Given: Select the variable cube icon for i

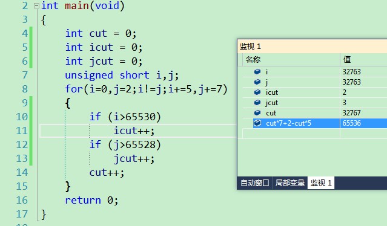Looking at the screenshot, I should click(x=257, y=72).
